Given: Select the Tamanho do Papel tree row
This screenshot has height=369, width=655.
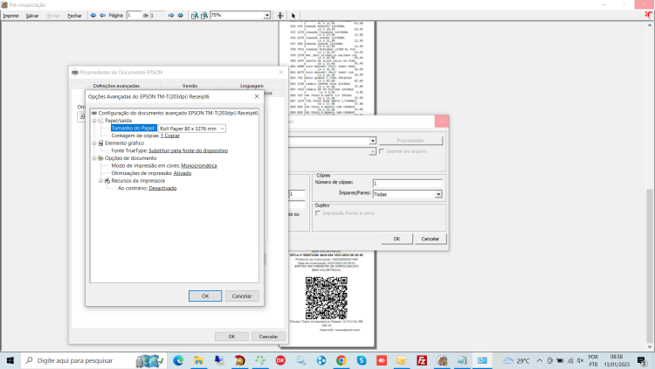Looking at the screenshot, I should 134,129.
